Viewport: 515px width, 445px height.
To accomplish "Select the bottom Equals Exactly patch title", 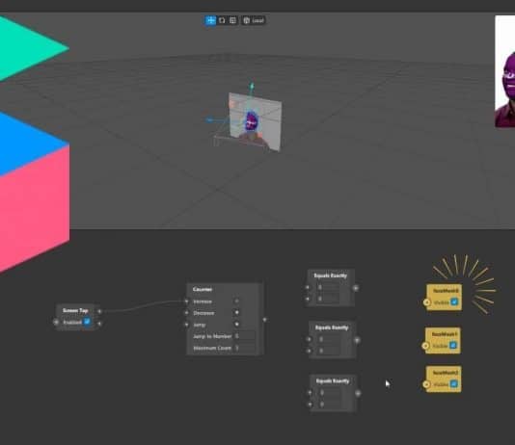I will click(x=333, y=380).
